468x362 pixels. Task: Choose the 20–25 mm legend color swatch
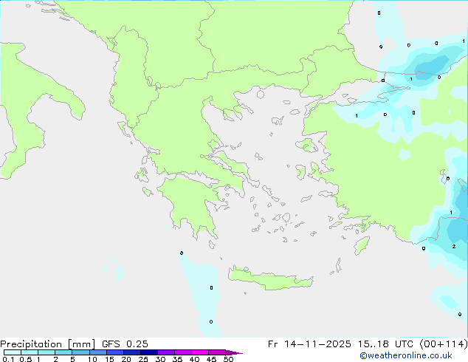[x=131, y=352]
